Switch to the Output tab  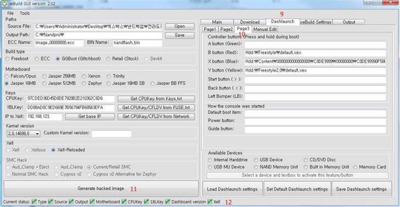[x=349, y=22]
